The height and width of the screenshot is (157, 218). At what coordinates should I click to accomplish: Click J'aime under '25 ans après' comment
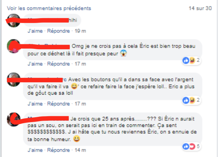coord(35,150)
